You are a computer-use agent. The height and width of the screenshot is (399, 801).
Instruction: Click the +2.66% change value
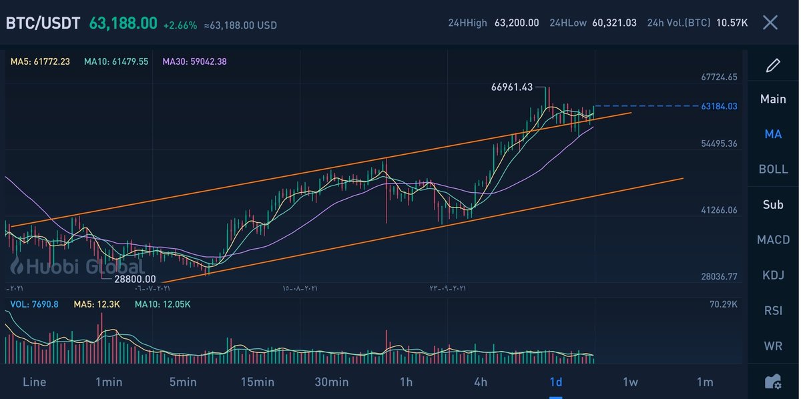point(180,25)
